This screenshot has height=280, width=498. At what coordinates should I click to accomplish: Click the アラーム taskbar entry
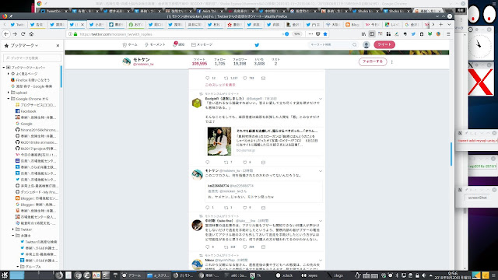(x=132, y=275)
